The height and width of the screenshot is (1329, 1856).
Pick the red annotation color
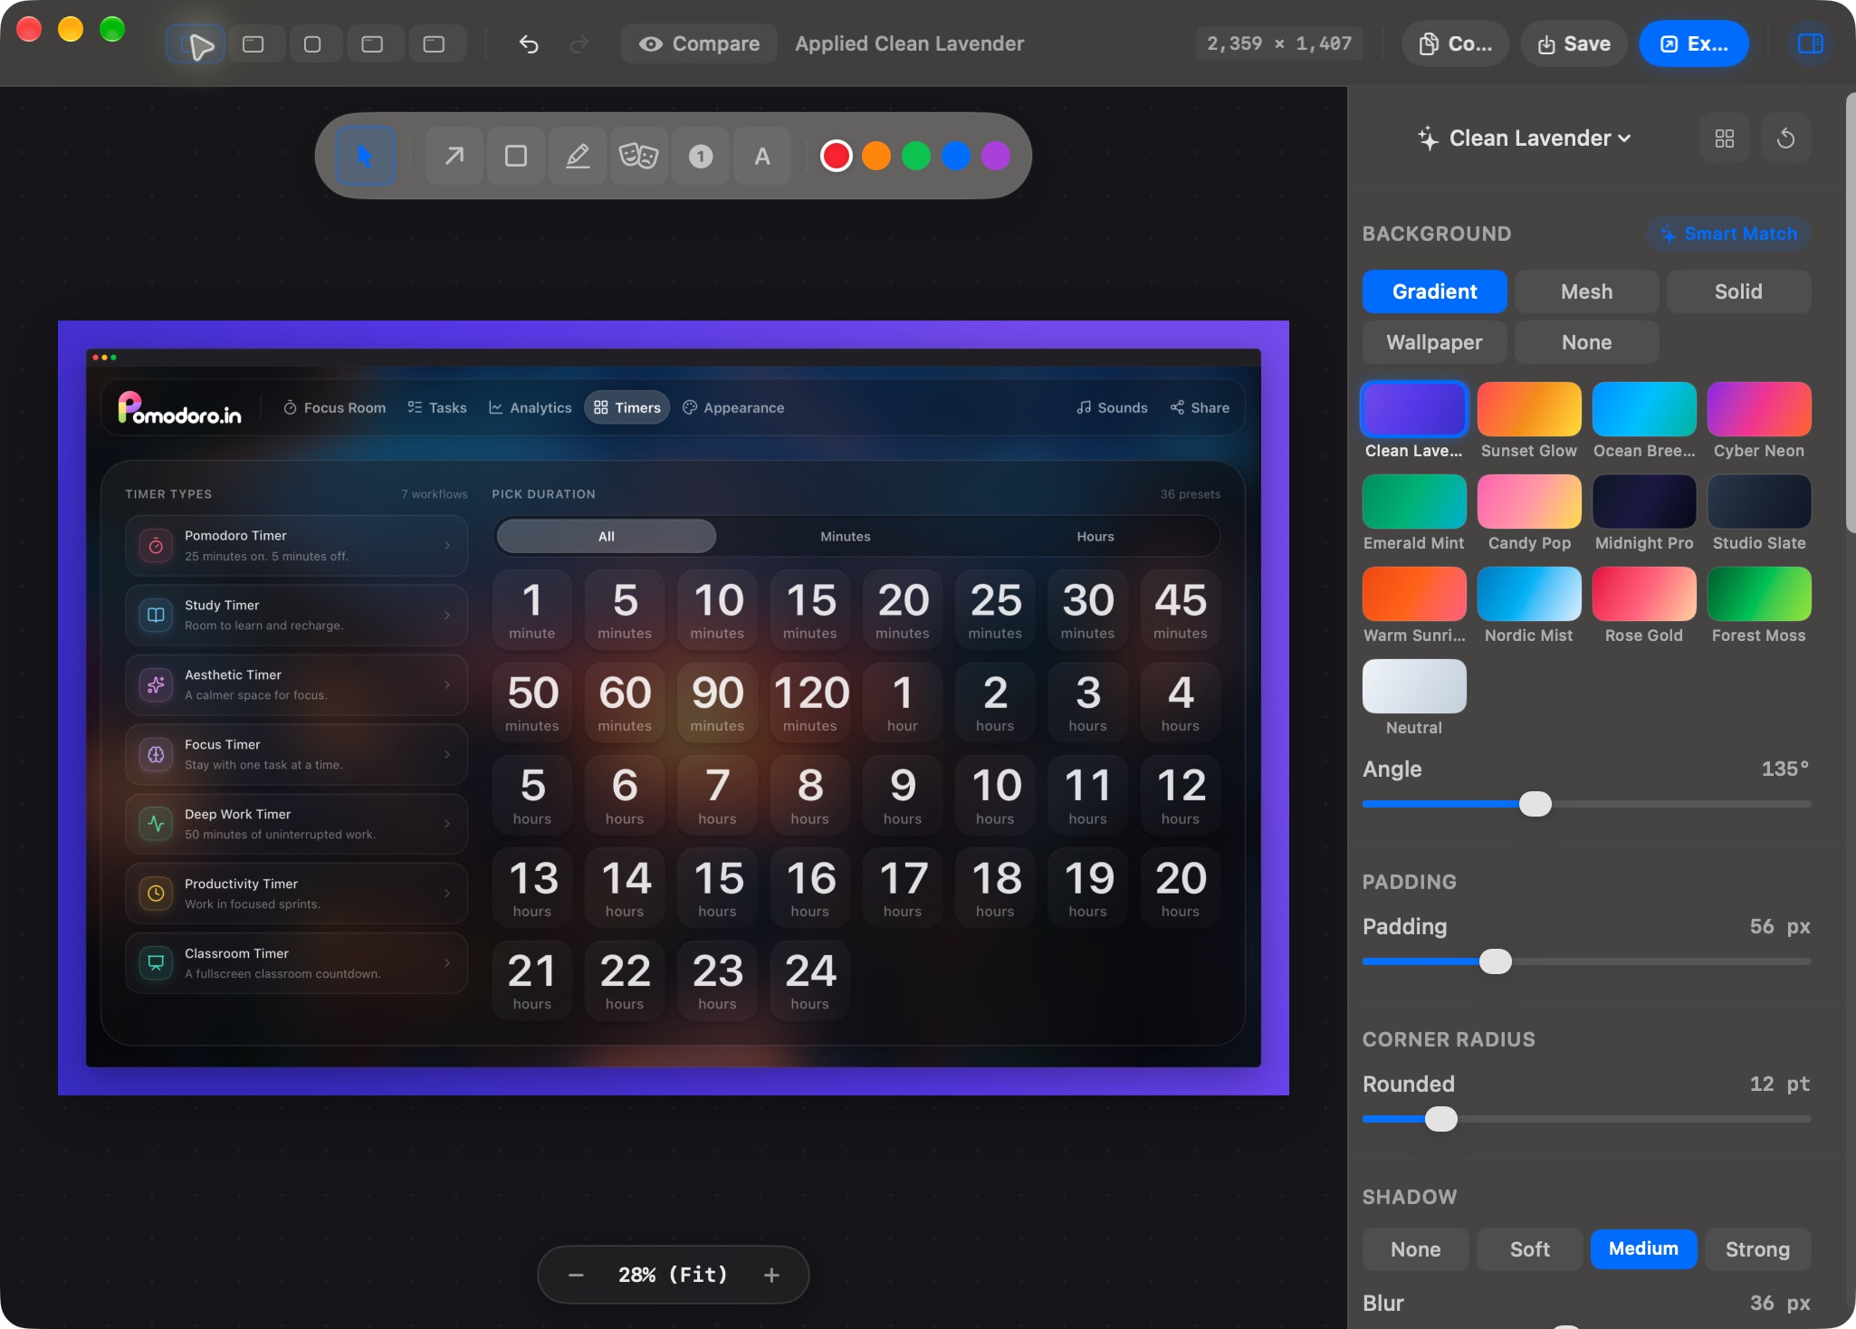pyautogui.click(x=836, y=157)
